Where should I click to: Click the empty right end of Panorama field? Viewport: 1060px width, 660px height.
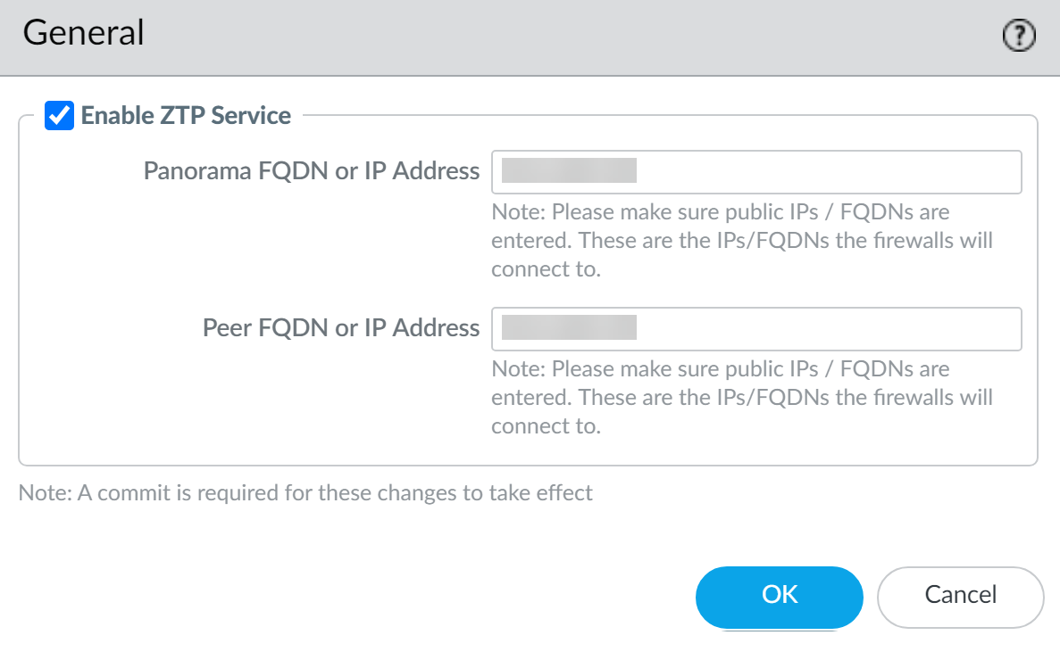tap(938, 172)
